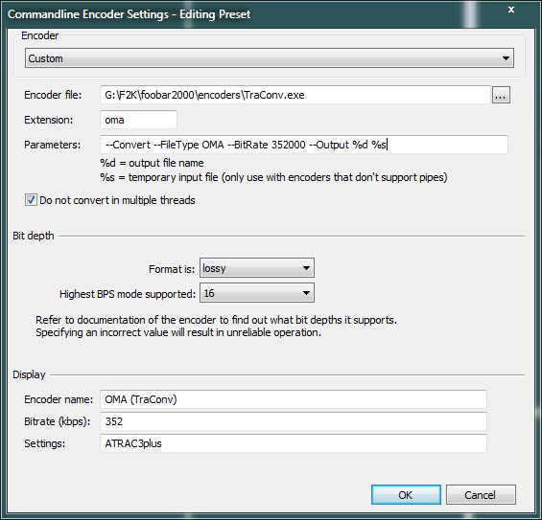This screenshot has width=542, height=520.
Task: Click the arrow beside BPS value 16
Action: pyautogui.click(x=306, y=293)
